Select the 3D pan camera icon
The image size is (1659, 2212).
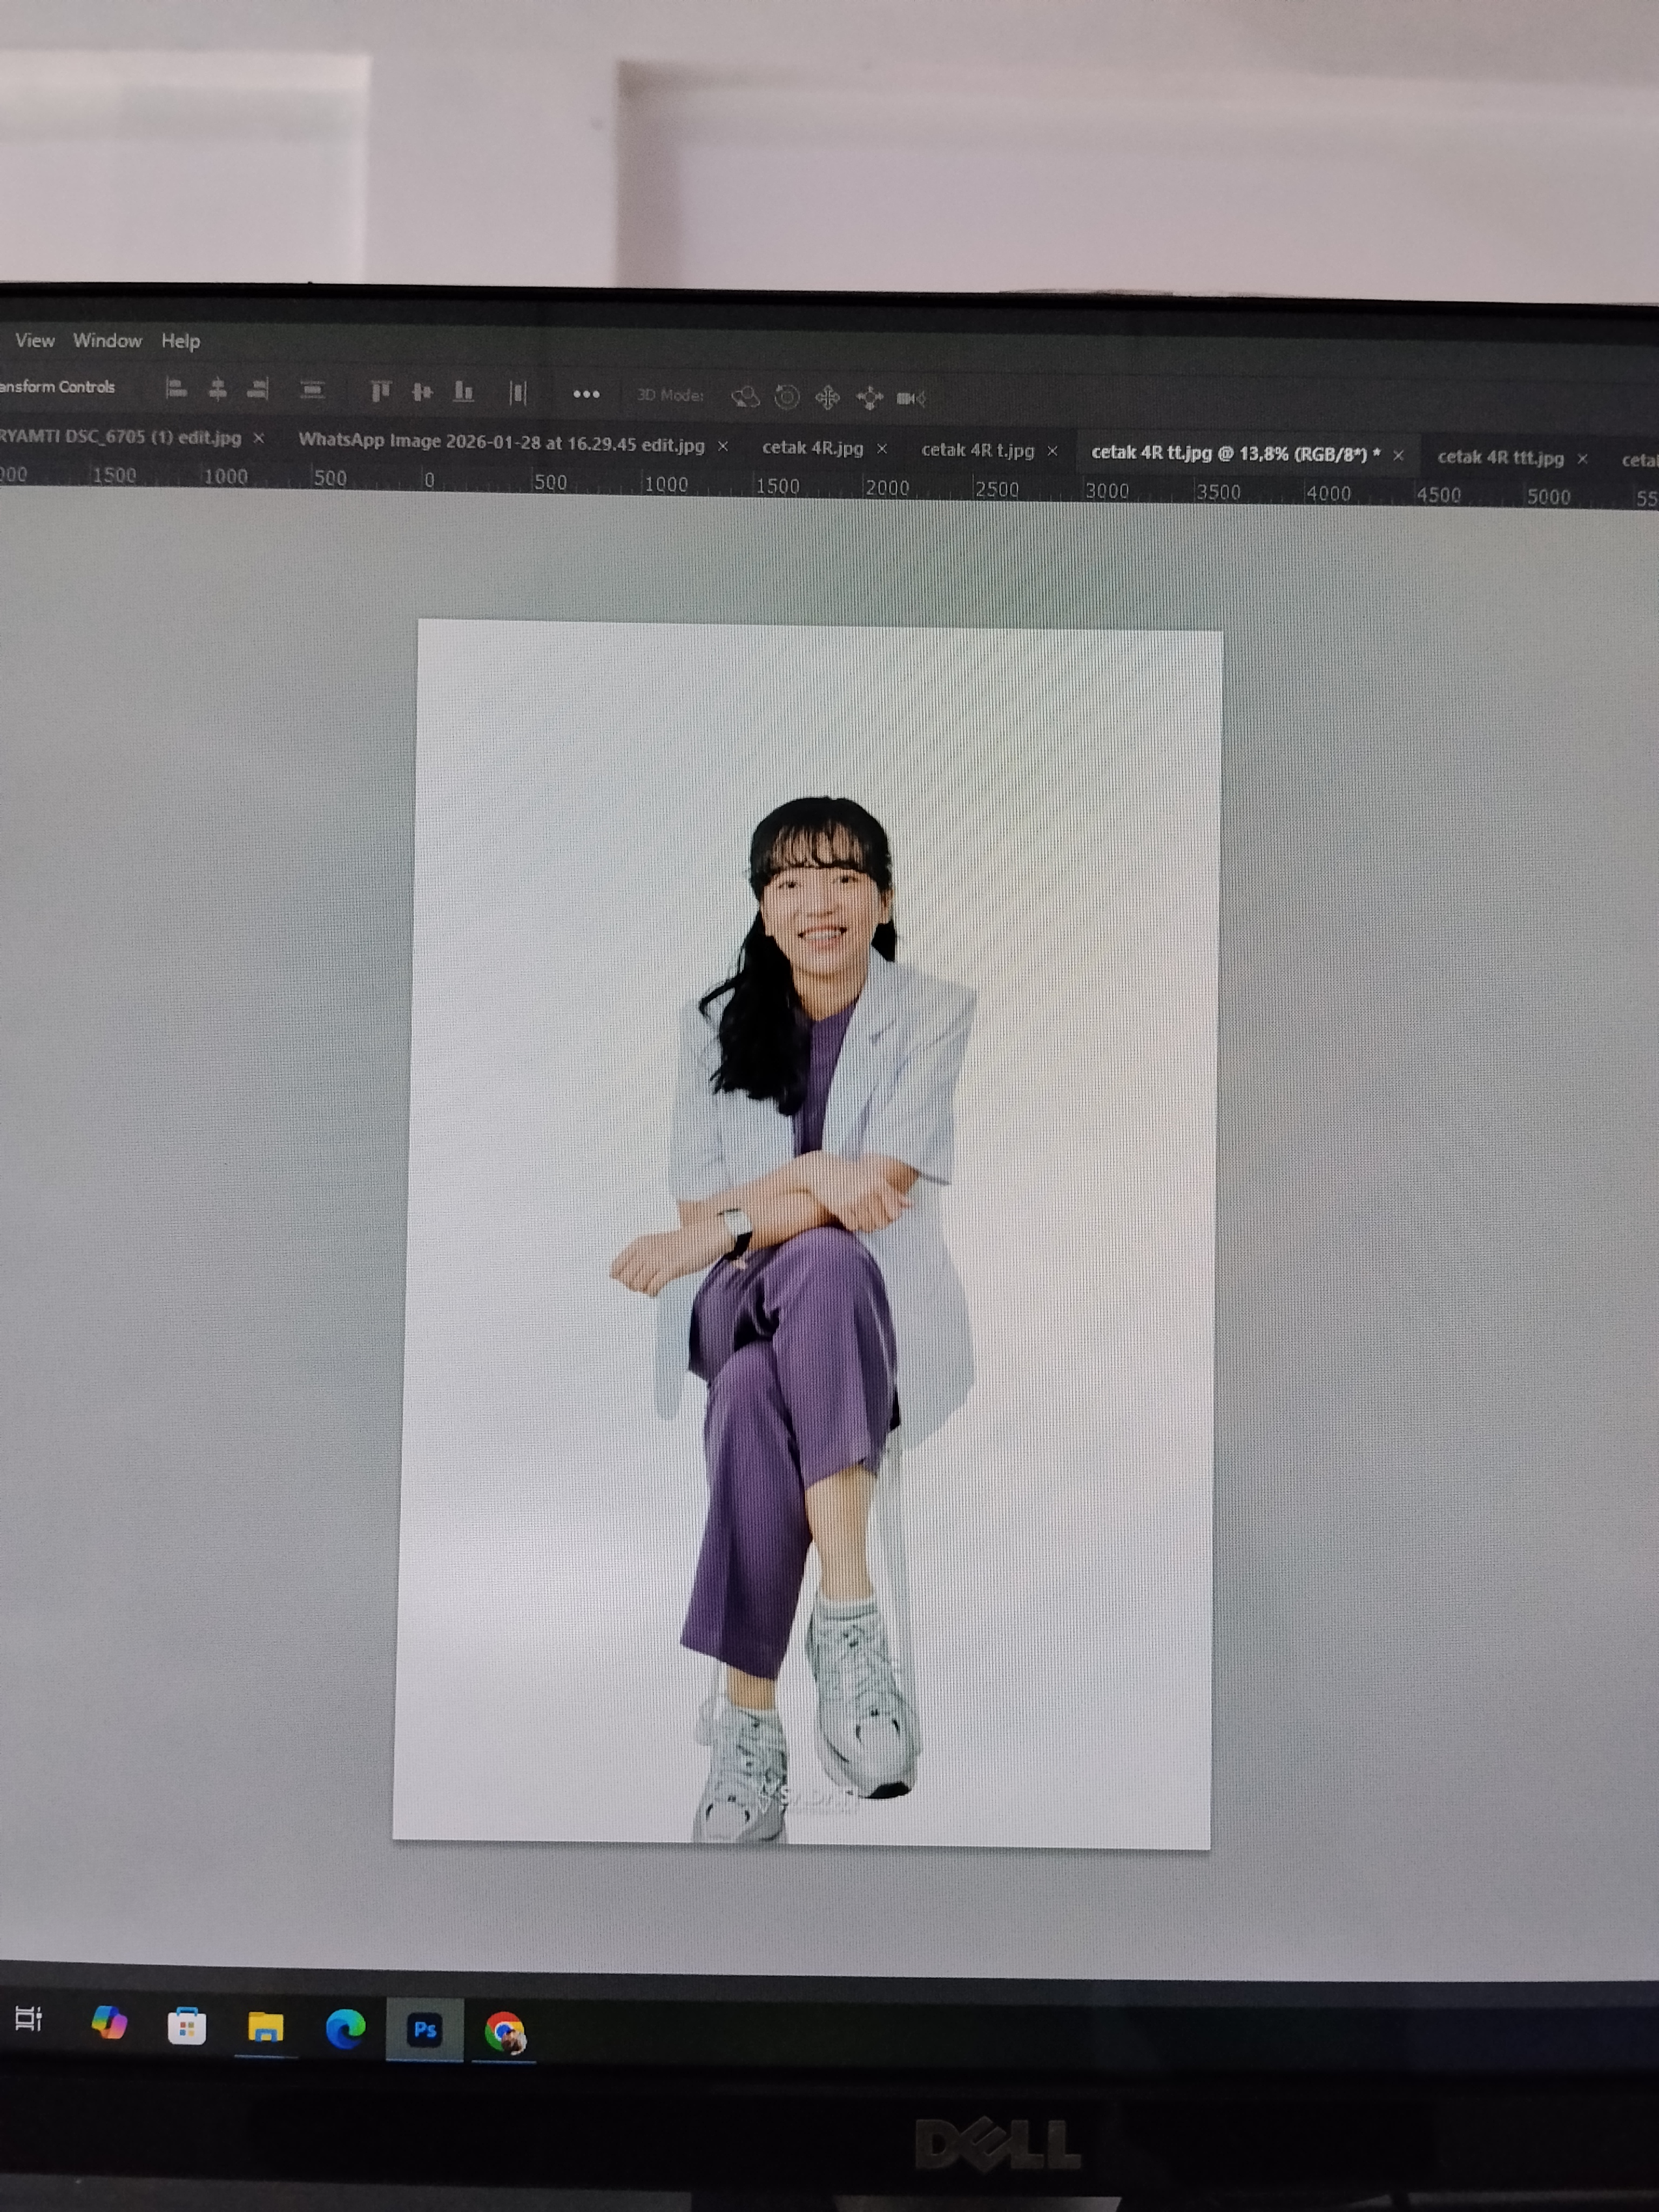coord(828,398)
